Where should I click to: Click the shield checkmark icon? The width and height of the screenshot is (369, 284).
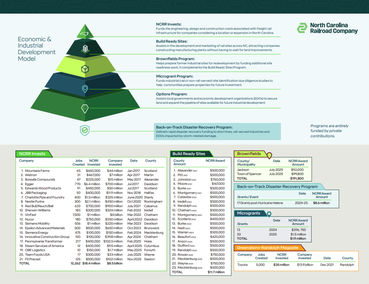pos(84,131)
